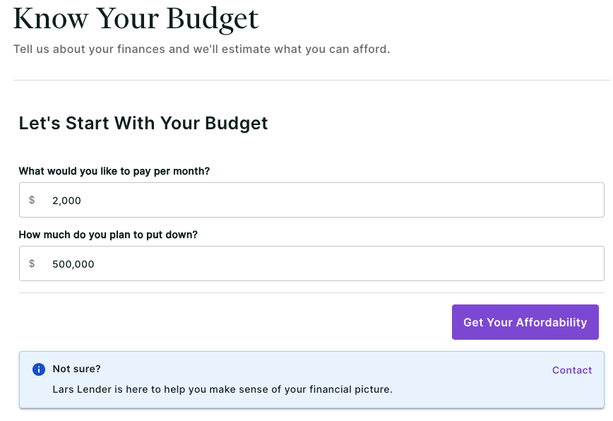Click the divider line above Get Your Affordability
613x421 pixels.
[x=311, y=292]
